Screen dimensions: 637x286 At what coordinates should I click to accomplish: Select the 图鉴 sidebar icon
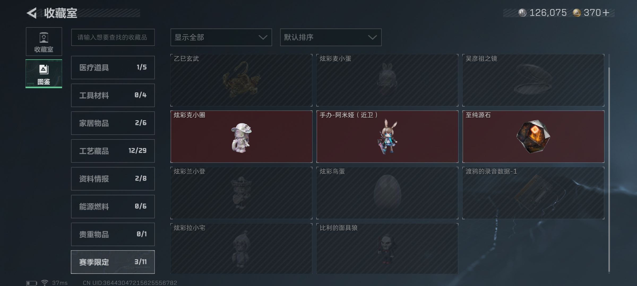(44, 74)
